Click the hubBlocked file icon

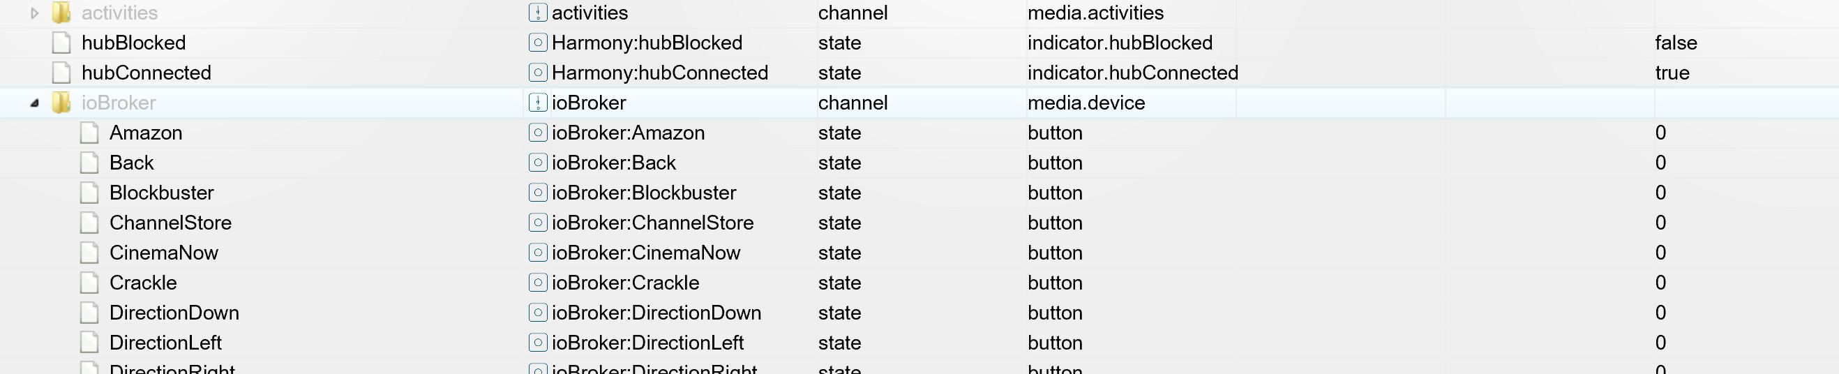click(x=61, y=43)
